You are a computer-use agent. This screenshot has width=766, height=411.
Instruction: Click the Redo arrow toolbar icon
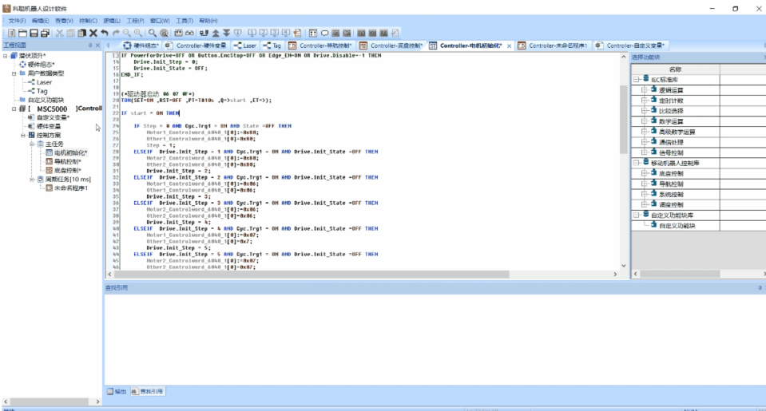tap(116, 34)
